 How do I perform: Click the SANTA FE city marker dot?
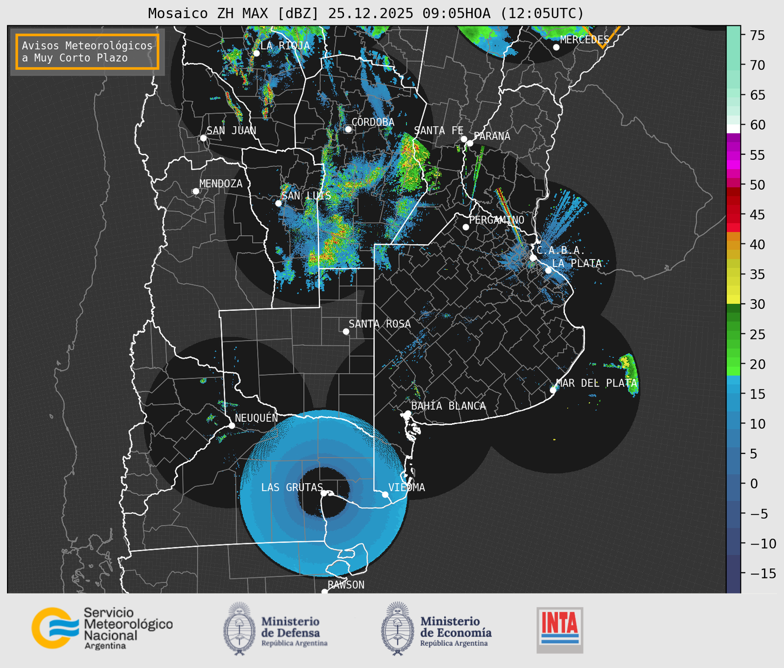click(464, 139)
